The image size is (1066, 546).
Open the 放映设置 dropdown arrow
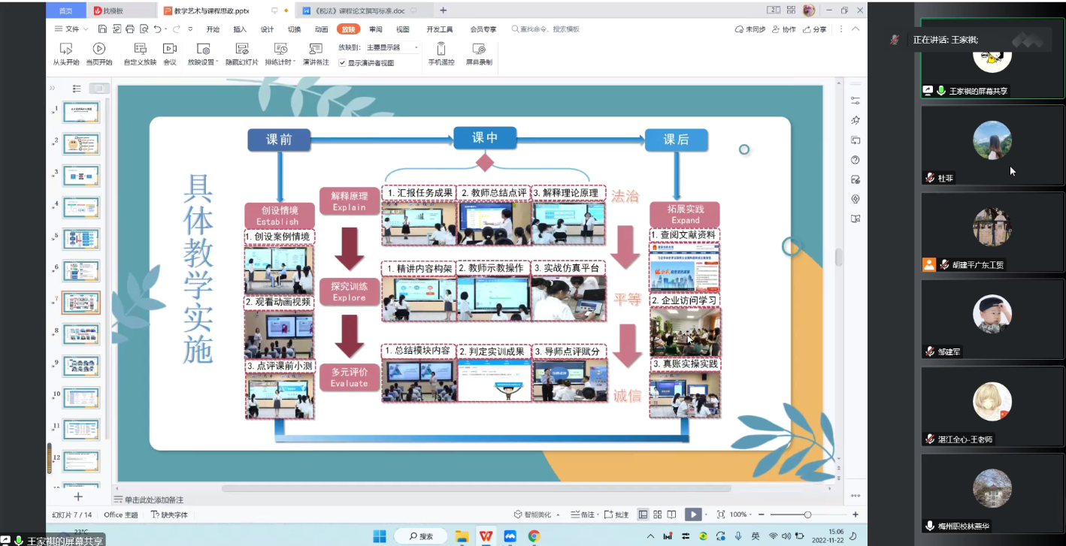(217, 62)
